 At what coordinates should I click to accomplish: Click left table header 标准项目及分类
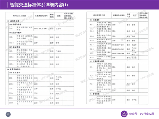pyautogui.click(x=19, y=16)
